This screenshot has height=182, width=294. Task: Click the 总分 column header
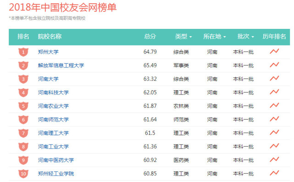click(150, 36)
